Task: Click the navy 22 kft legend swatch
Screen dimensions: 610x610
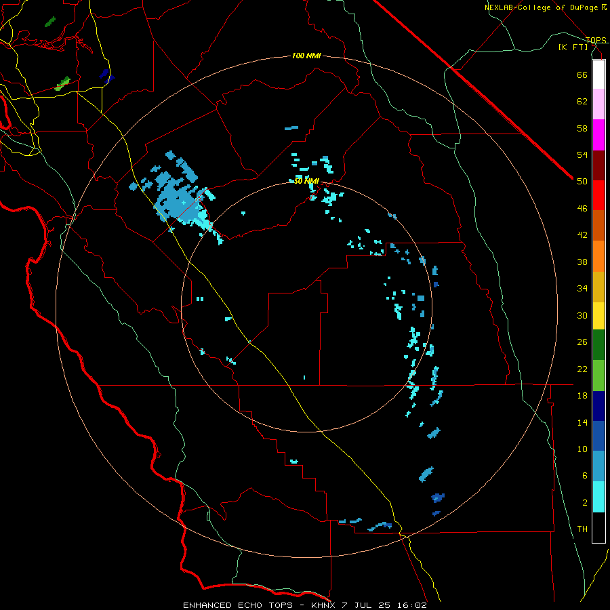Action: click(x=598, y=406)
